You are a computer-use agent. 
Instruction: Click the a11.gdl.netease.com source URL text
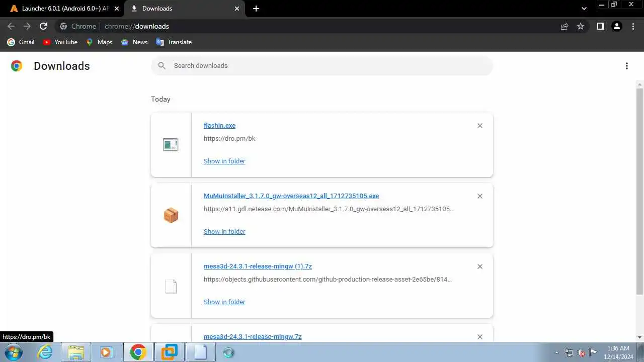pos(329,209)
